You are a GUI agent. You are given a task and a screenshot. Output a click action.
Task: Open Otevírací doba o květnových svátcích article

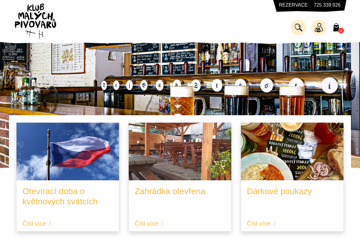(x=60, y=196)
